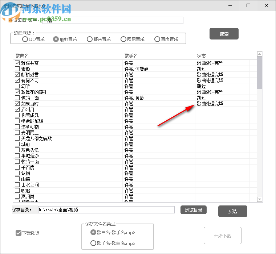
Task: Check the song 雨幕
Action: [x=17, y=179]
